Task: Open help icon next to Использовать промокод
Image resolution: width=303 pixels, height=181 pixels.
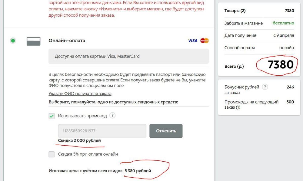Action: point(112,116)
